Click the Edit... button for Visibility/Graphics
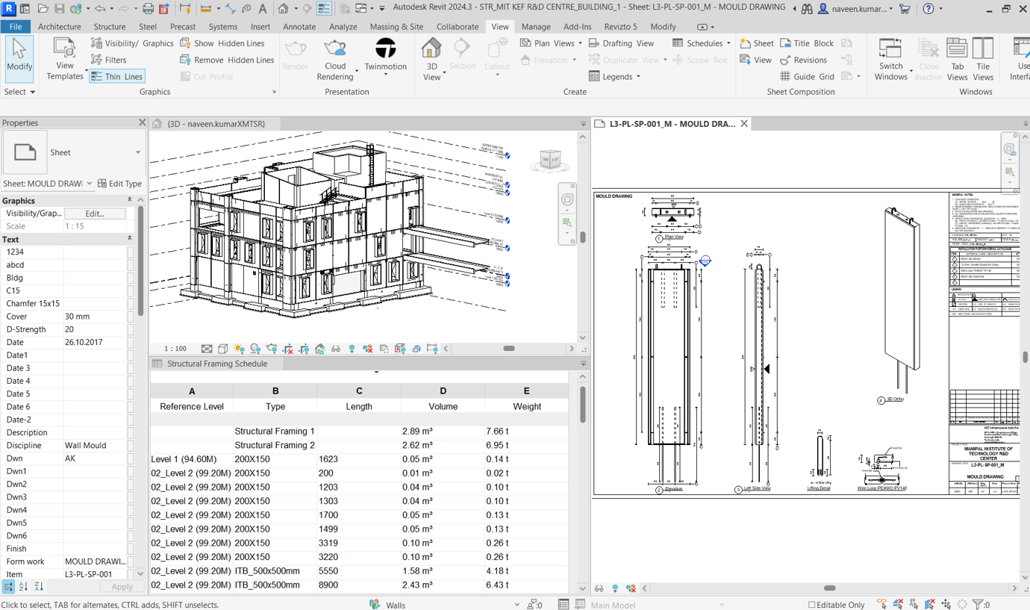 pos(95,214)
